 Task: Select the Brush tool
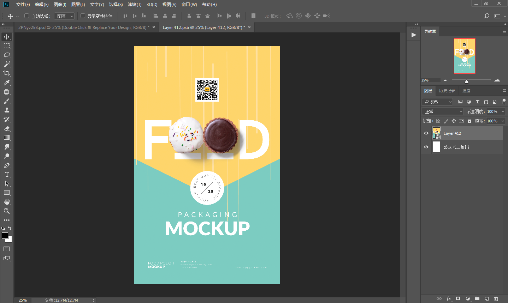click(7, 101)
